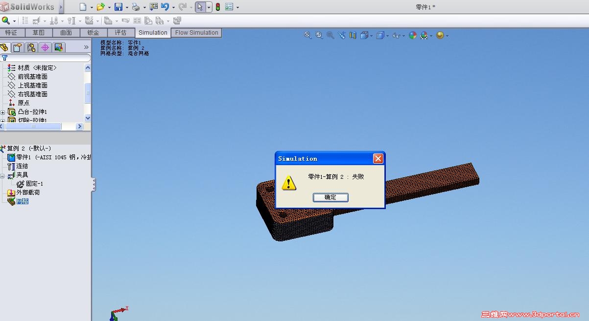Expand the manager tabs double chevron
This screenshot has height=321, width=589.
click(x=86, y=47)
